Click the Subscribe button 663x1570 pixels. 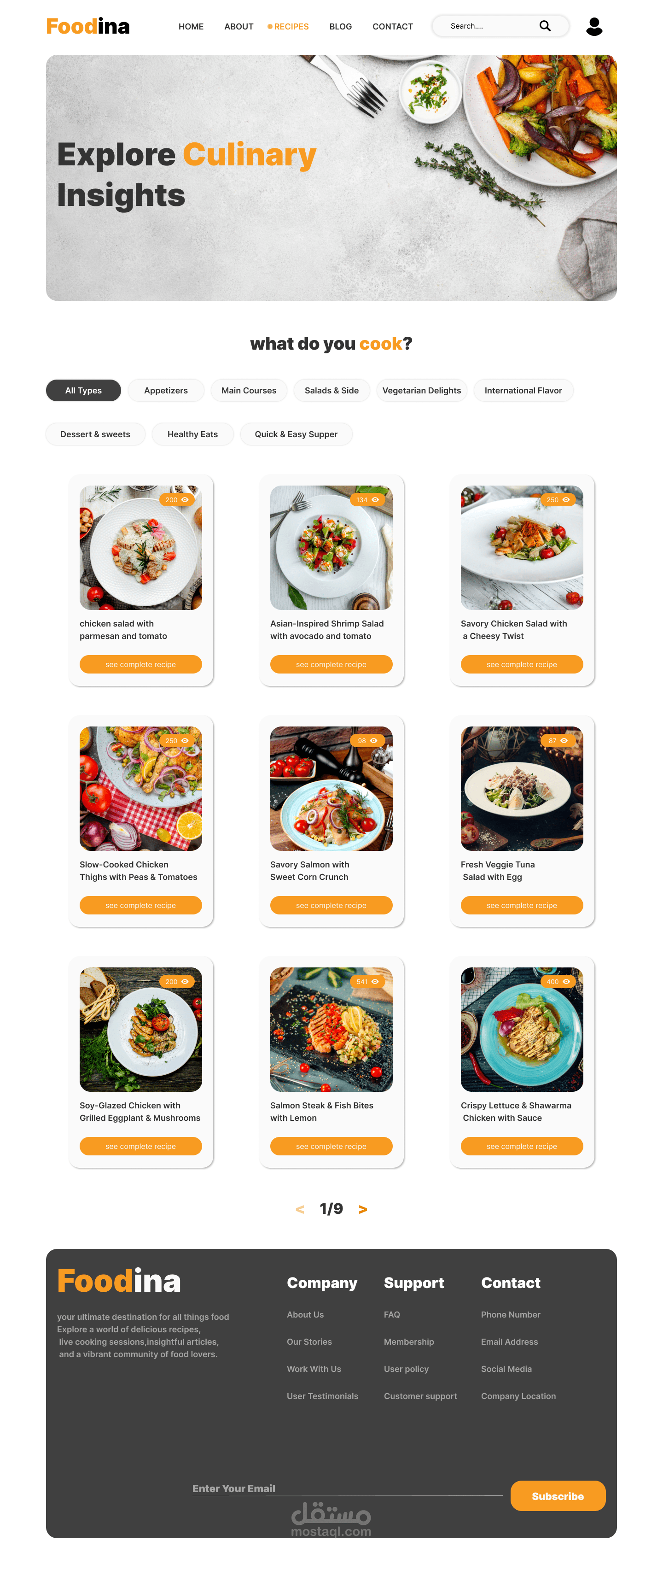[558, 1496]
